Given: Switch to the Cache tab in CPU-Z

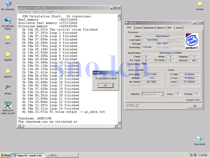Looking at the screenshot, I should (x=139, y=28).
